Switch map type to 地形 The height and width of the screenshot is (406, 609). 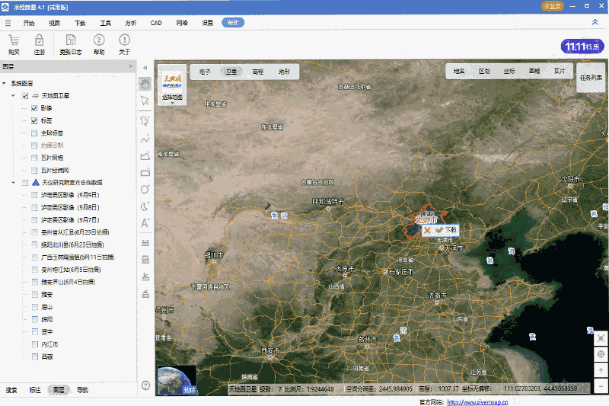tap(284, 72)
